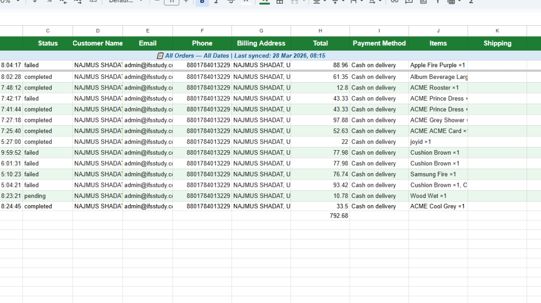The width and height of the screenshot is (541, 303).
Task: Select the total cell 10.78
Action: (x=320, y=196)
